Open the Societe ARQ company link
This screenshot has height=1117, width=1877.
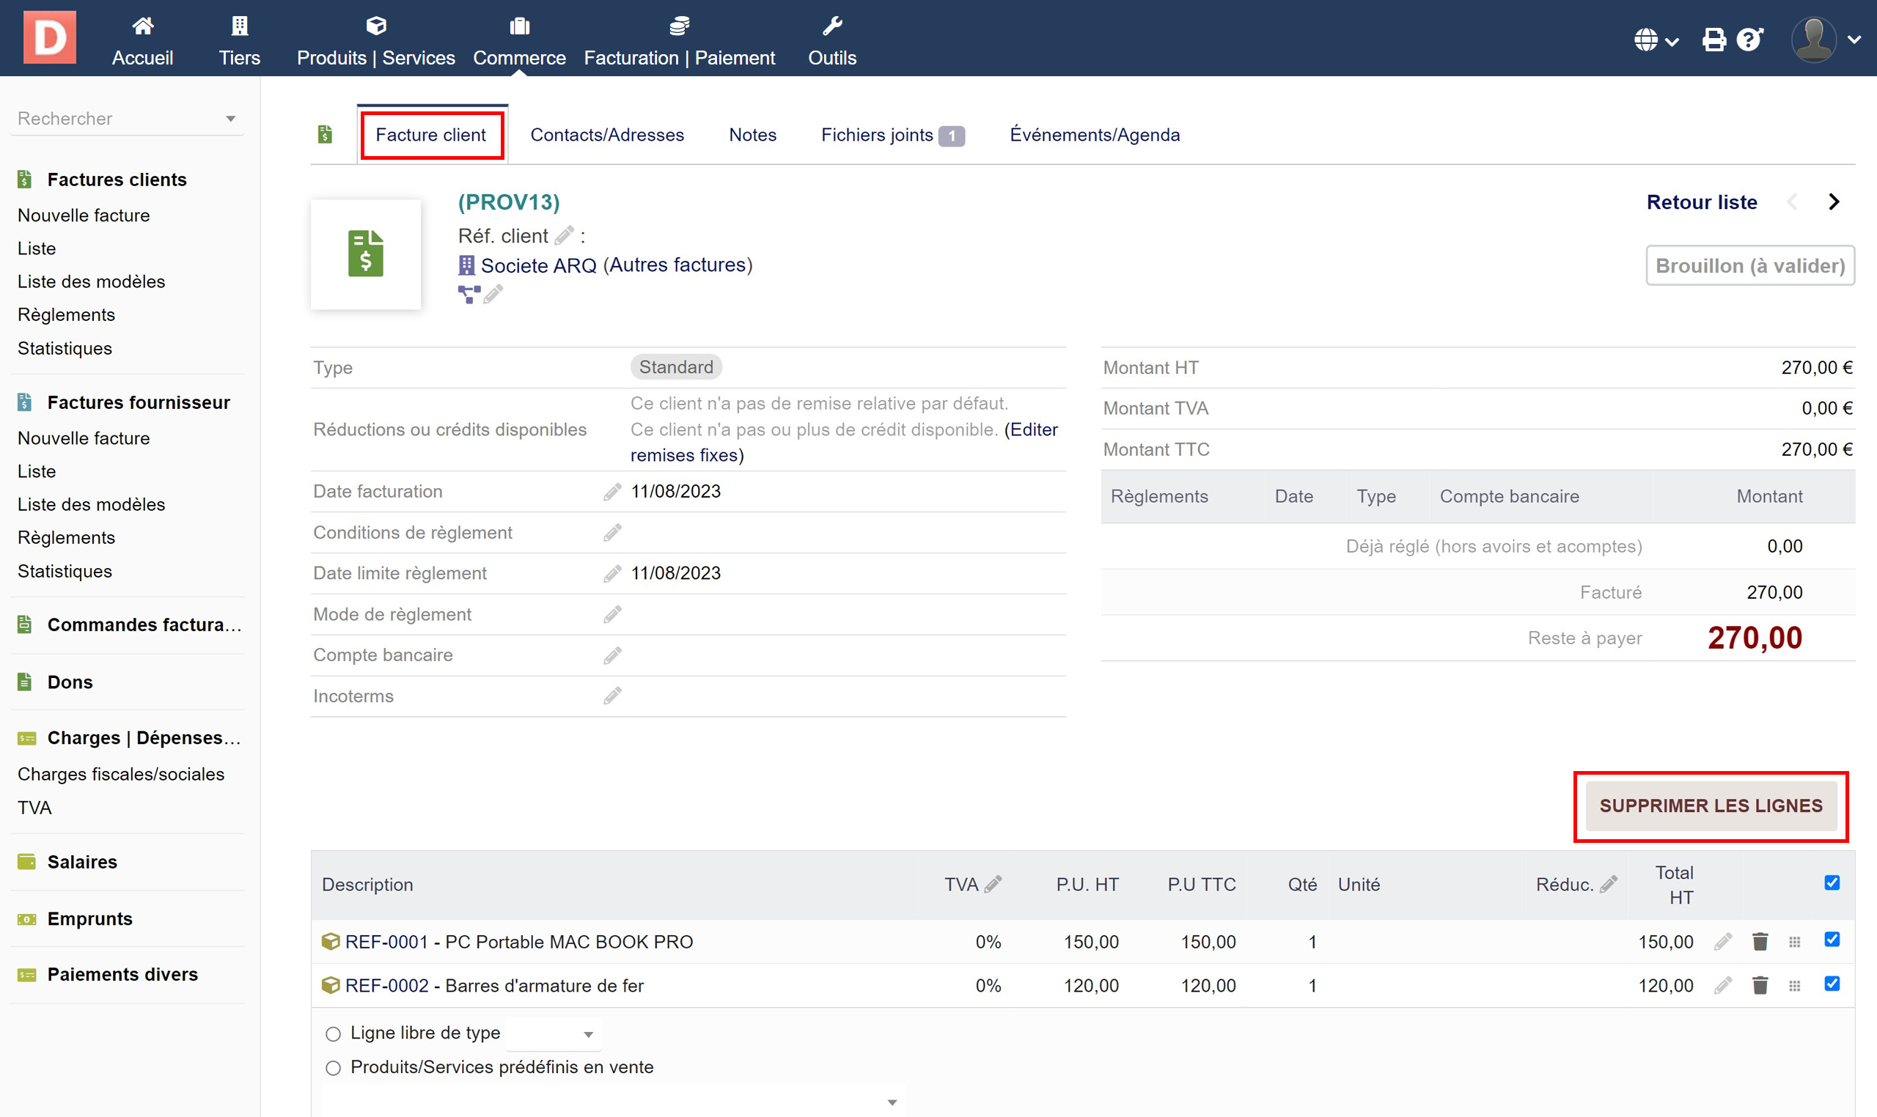[538, 266]
